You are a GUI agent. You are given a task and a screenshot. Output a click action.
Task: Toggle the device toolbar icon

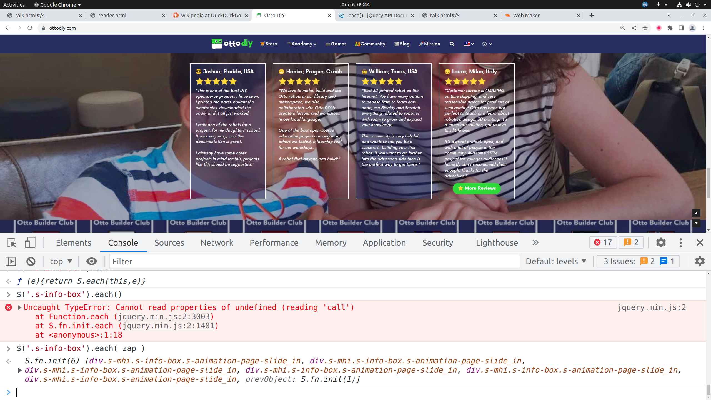(30, 243)
